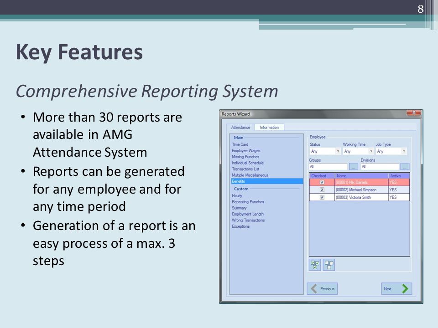The image size is (438, 328).
Task: Click YES active cell for Michael Simpson
Action: [399, 190]
